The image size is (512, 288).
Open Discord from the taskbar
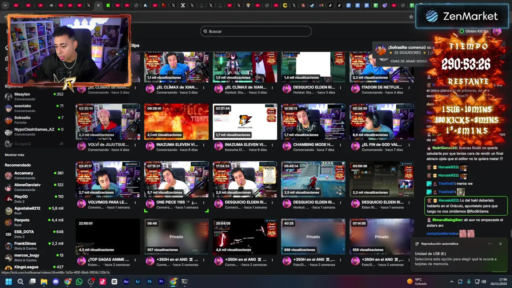[x=56, y=282]
